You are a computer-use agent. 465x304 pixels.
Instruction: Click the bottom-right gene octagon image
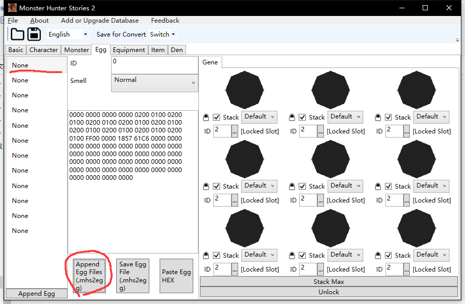pyautogui.click(x=416, y=228)
